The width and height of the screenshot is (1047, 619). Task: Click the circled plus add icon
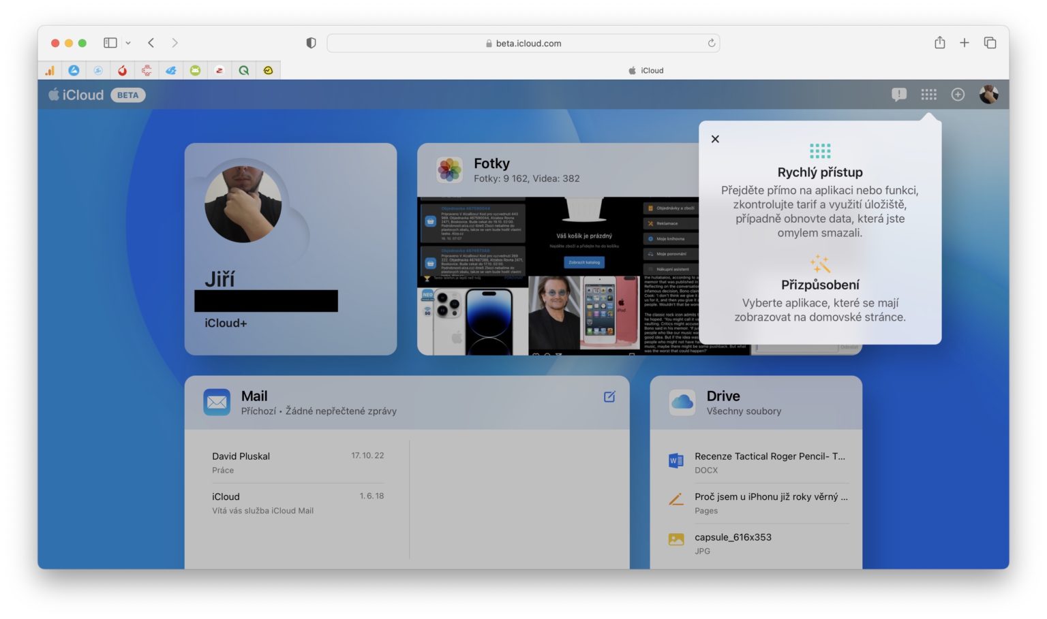coord(958,95)
